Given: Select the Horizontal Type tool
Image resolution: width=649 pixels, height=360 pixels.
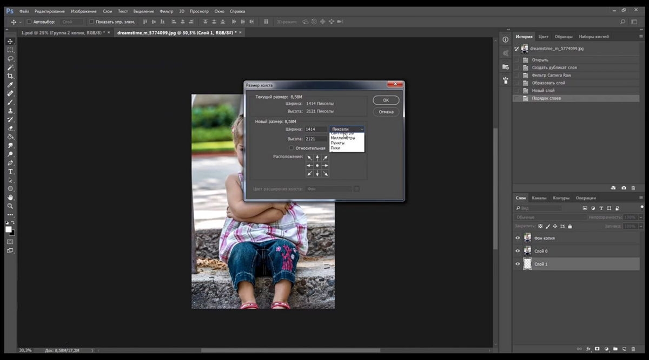Looking at the screenshot, I should (x=10, y=171).
